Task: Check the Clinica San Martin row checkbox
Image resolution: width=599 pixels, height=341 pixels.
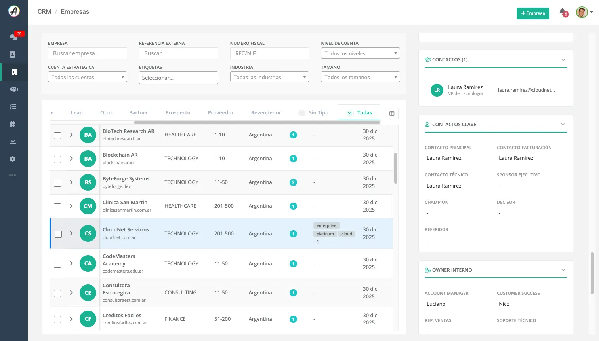Action: pos(57,206)
